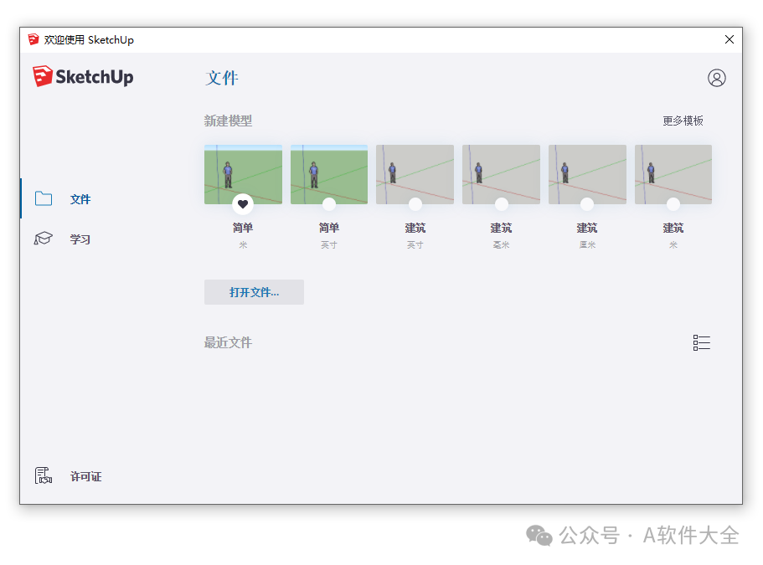The height and width of the screenshot is (565, 763).
Task: Click the 打开文件... button
Action: coord(254,292)
